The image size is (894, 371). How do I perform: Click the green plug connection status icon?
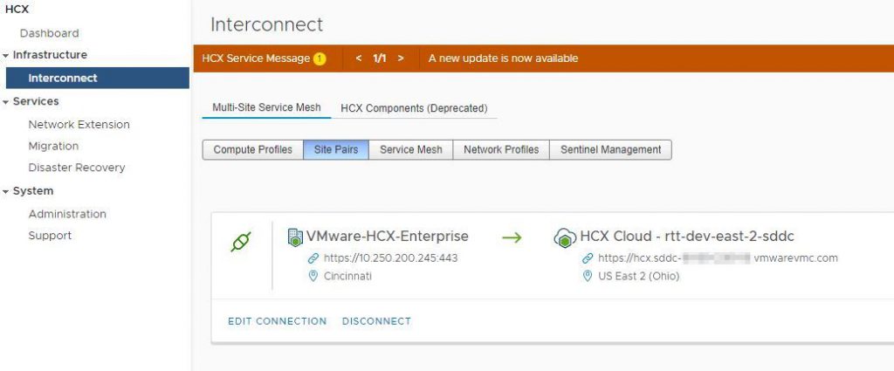coord(241,242)
